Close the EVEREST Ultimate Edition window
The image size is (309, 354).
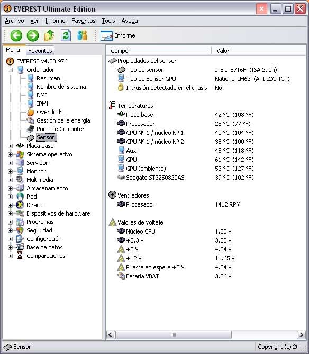point(300,9)
